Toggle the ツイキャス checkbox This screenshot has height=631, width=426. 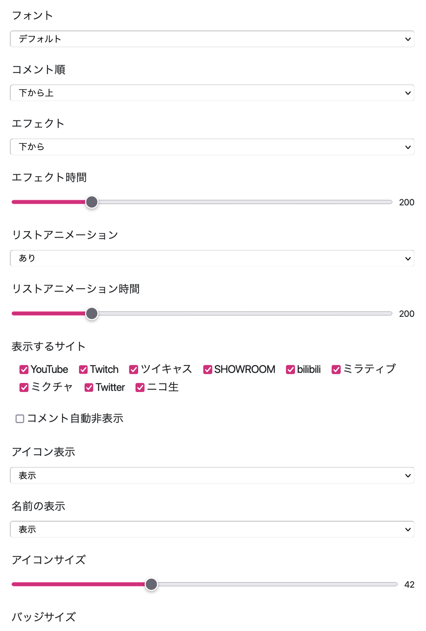134,370
